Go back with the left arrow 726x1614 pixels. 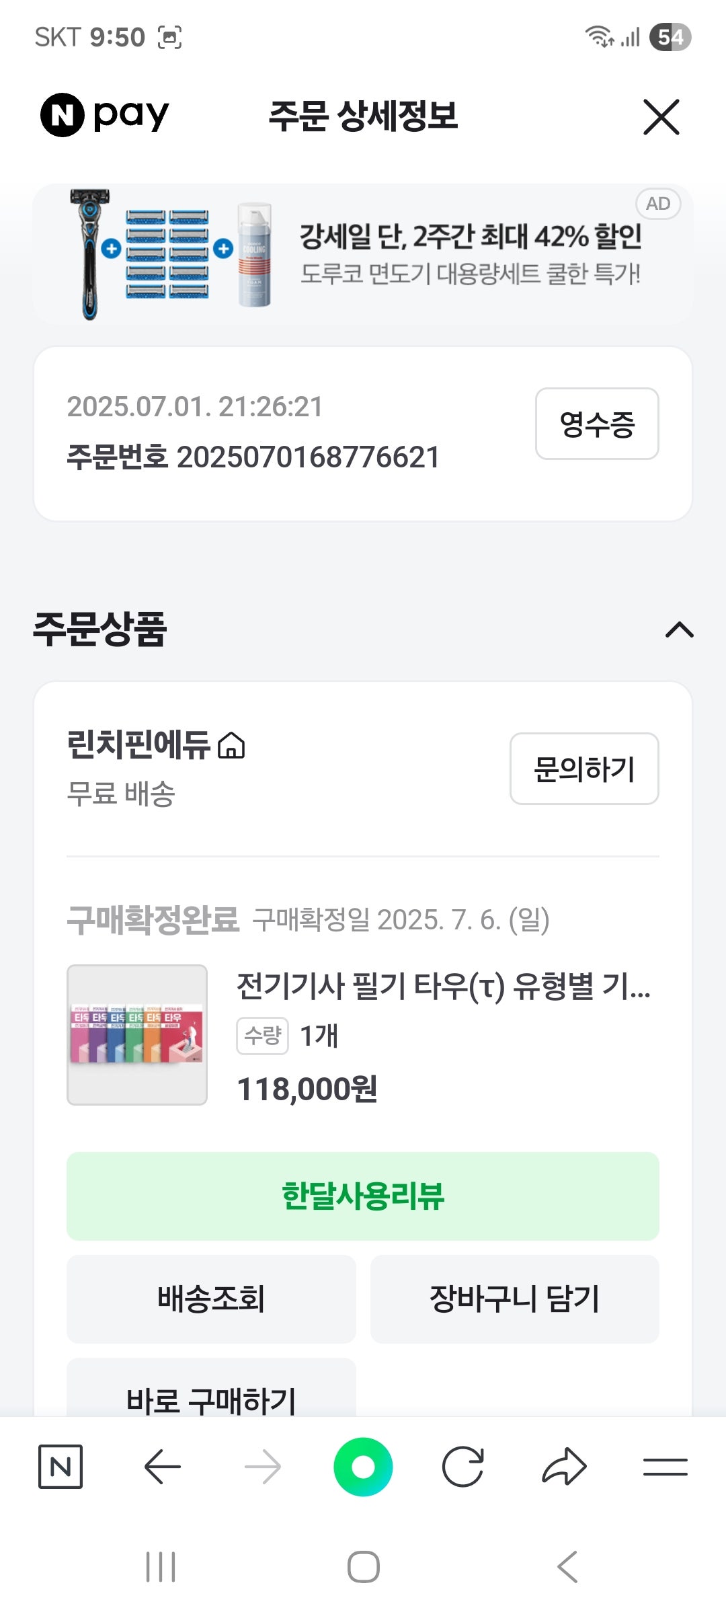[x=162, y=1466]
